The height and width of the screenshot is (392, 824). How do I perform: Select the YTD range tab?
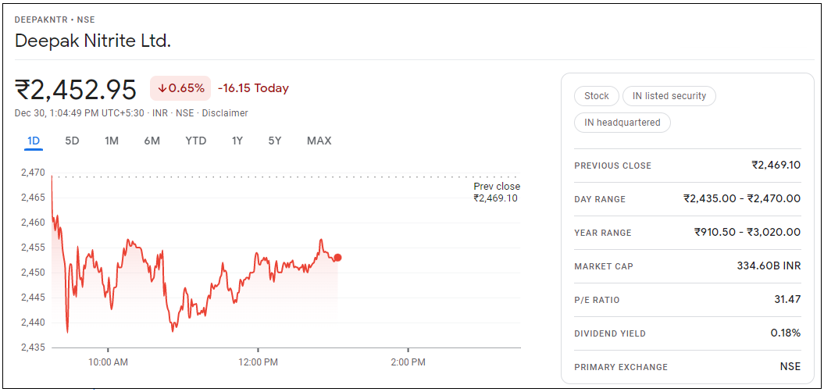tap(195, 141)
